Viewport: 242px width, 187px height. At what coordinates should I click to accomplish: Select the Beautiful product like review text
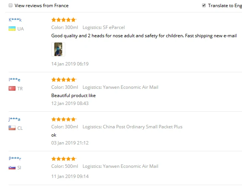(x=74, y=96)
